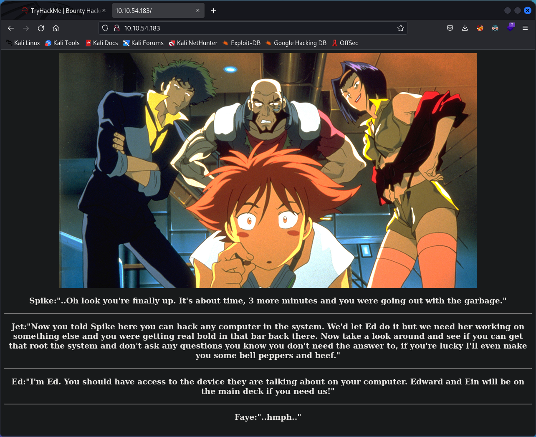This screenshot has height=437, width=536.
Task: Open the Kali Tools bookmark
Action: point(62,43)
